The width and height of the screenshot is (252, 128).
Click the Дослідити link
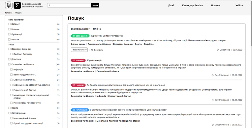[99, 50]
